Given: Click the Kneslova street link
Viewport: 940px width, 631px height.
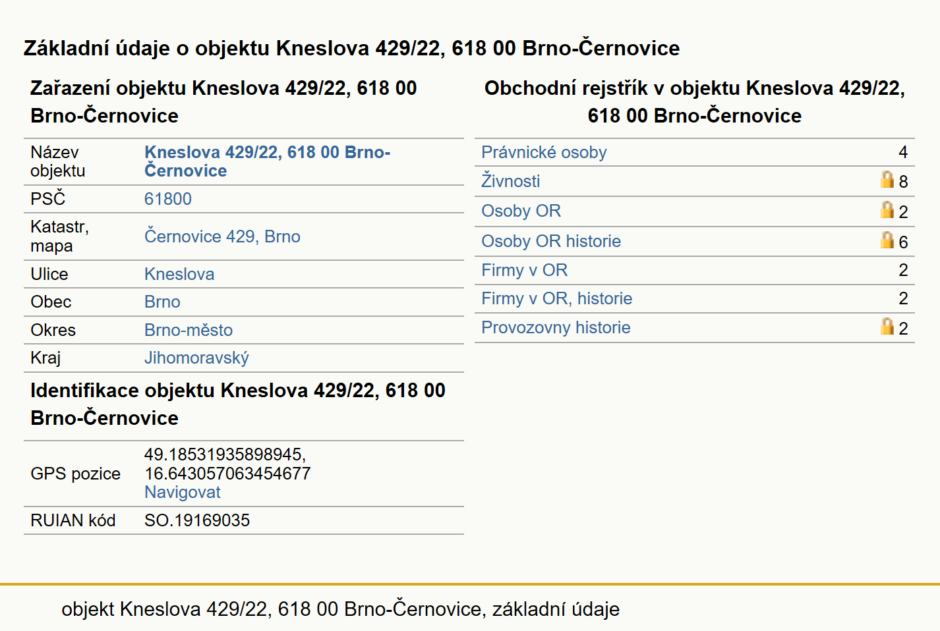Looking at the screenshot, I should (x=179, y=274).
